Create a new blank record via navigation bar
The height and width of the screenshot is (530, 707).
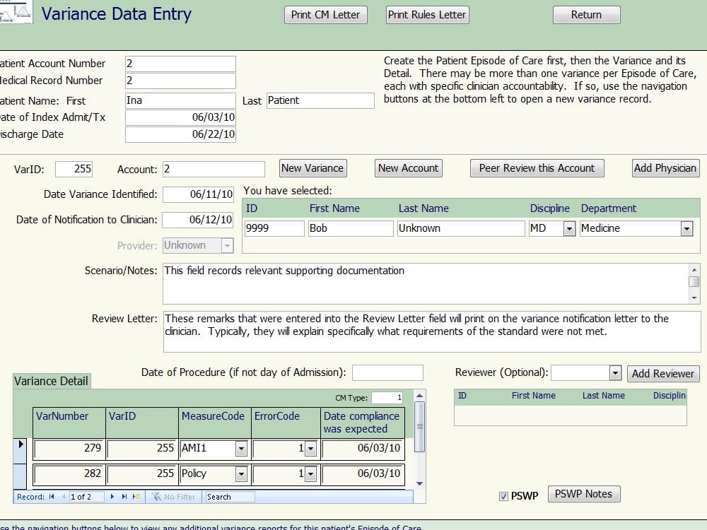pos(136,497)
